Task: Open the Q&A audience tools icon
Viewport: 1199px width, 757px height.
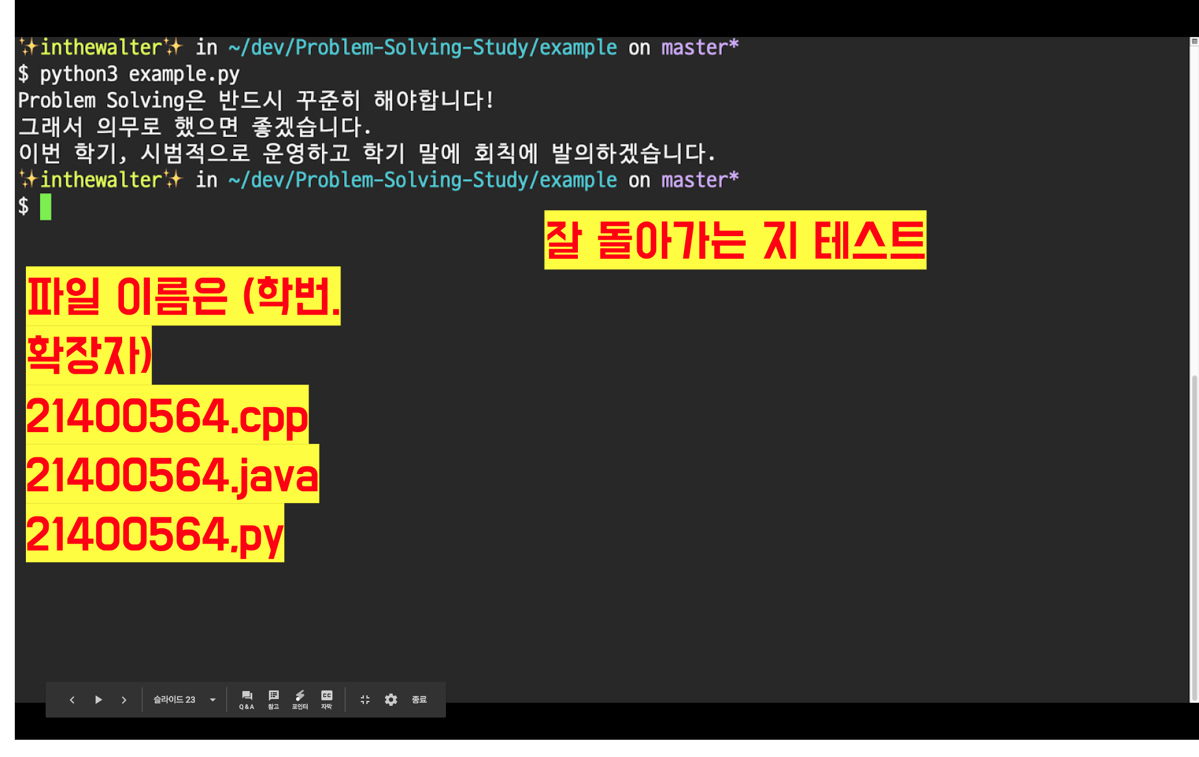Action: point(247,700)
